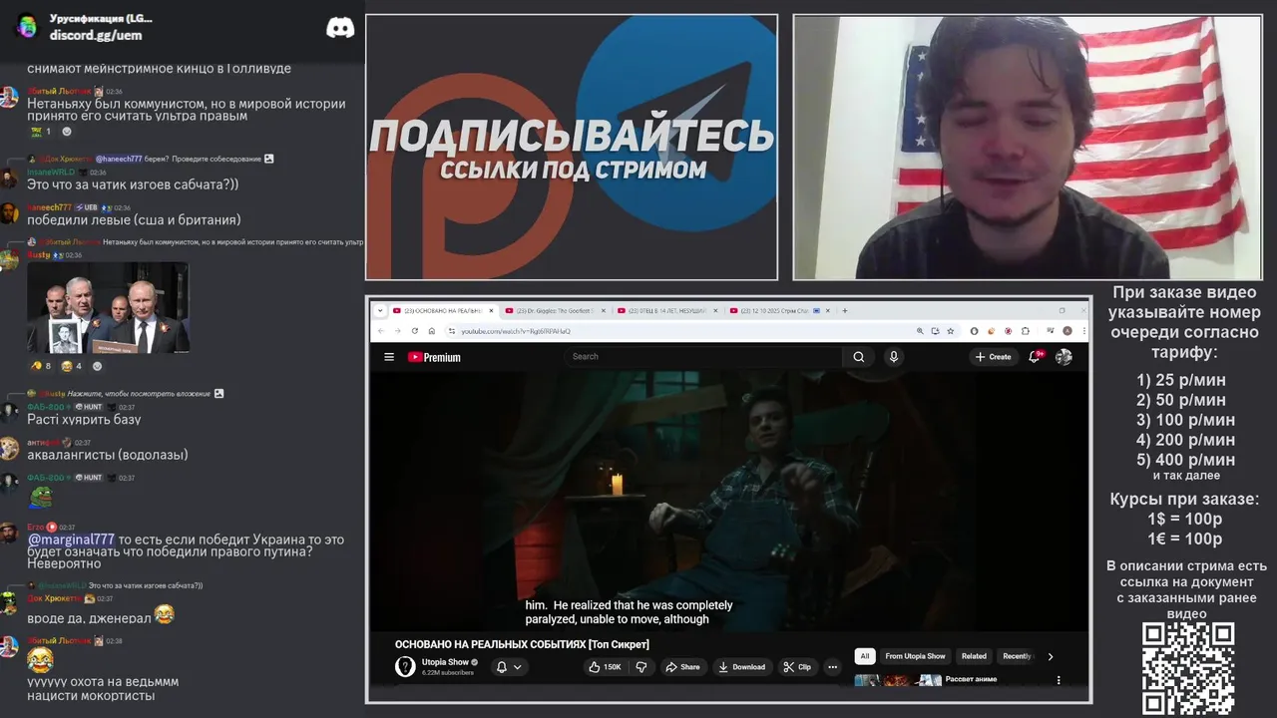The width and height of the screenshot is (1277, 718).
Task: Select the Recently chip filter
Action: point(1017,656)
